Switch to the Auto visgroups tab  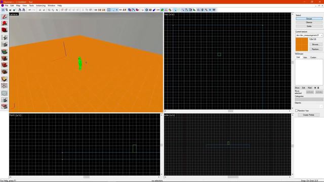305,57
